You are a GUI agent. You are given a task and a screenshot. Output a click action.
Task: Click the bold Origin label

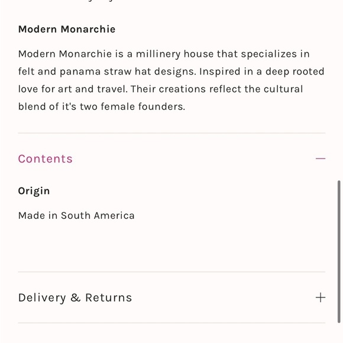34,191
